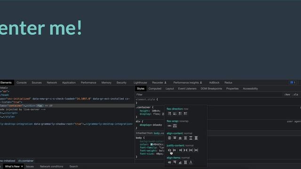Select the Accessibility sidebar tab
This screenshot has height=169, width=301.
250,89
